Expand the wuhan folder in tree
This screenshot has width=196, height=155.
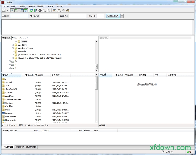(16, 42)
